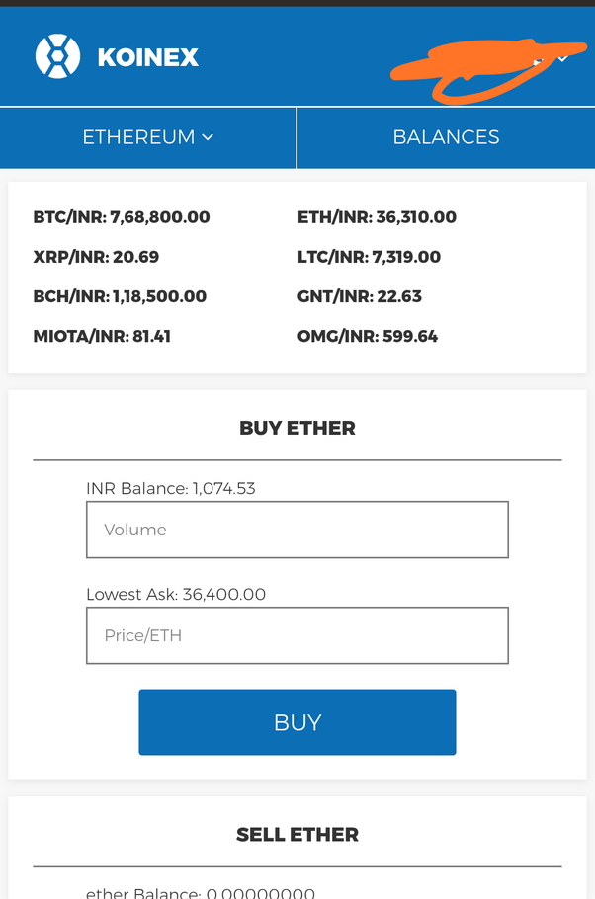Select the BTC/INR ticker price

pos(122,217)
